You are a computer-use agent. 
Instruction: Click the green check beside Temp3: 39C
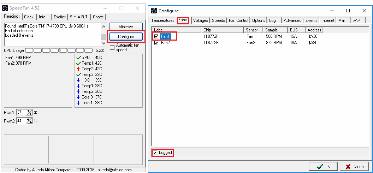(x=78, y=74)
